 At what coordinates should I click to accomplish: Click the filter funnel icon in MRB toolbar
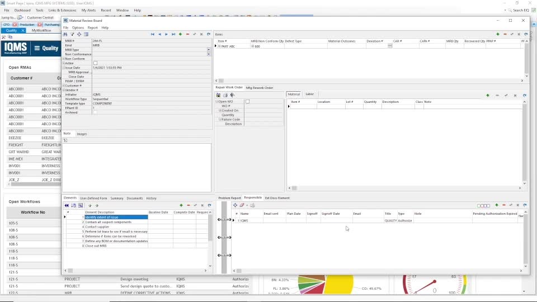[72, 34]
